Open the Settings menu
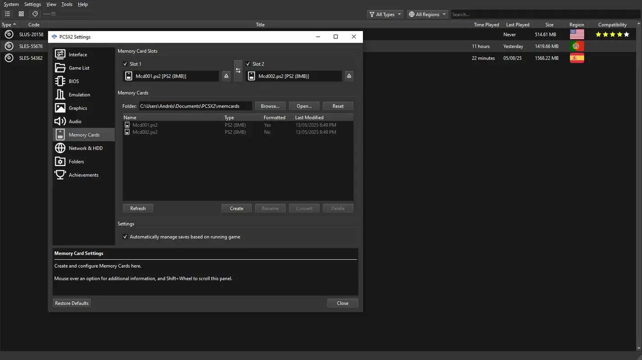Image resolution: width=642 pixels, height=360 pixels. [32, 4]
